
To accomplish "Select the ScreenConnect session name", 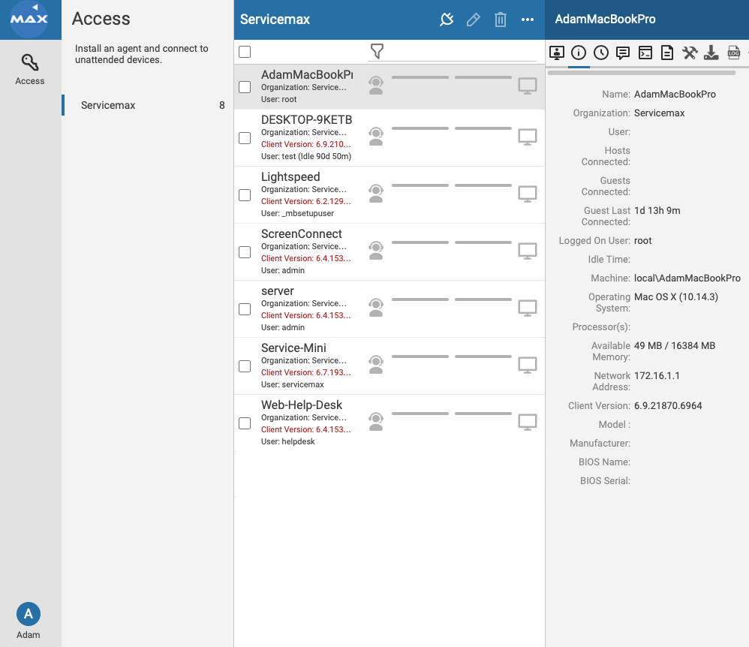I will pyautogui.click(x=302, y=233).
